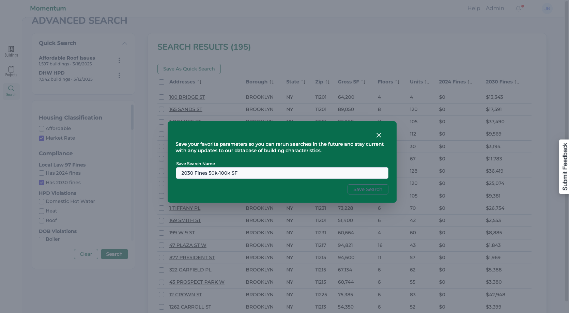Open the notifications bell
The height and width of the screenshot is (313, 569).
pyautogui.click(x=518, y=9)
